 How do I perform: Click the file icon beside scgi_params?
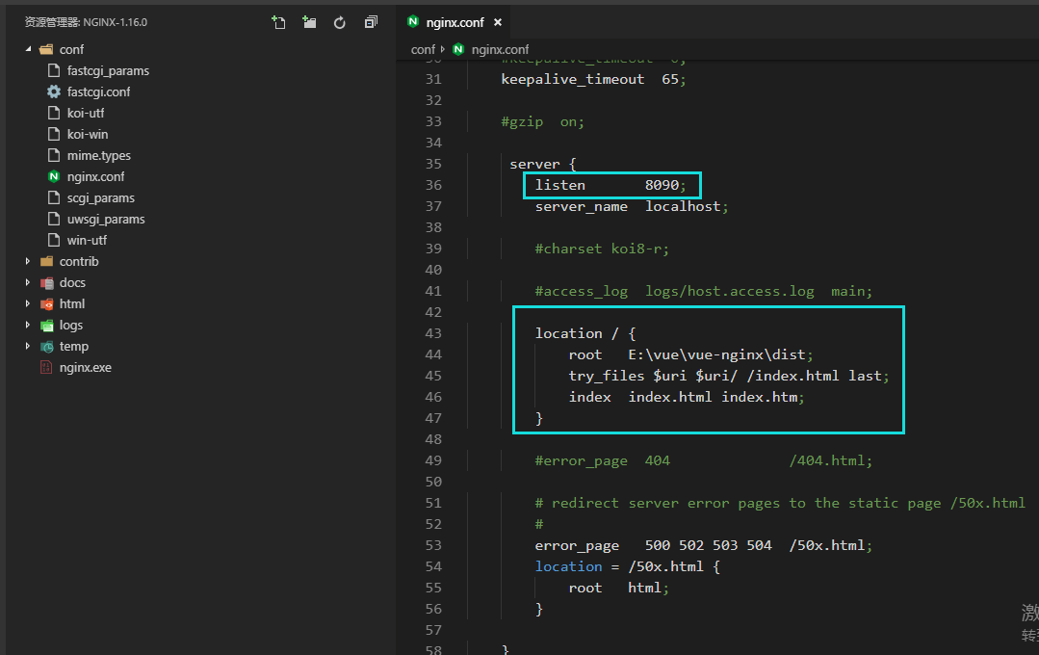tap(54, 197)
